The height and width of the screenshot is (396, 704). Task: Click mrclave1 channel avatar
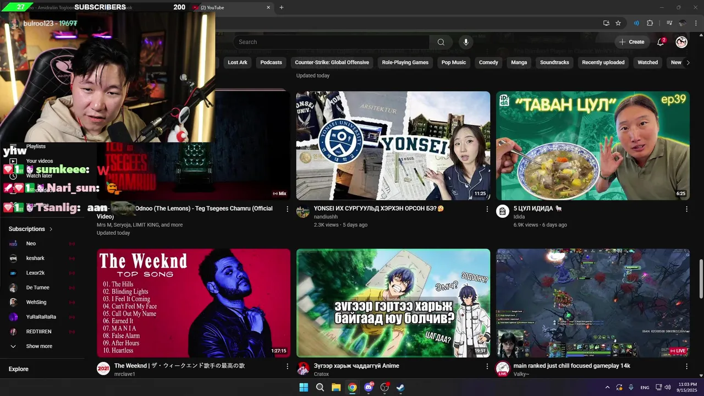[103, 369]
